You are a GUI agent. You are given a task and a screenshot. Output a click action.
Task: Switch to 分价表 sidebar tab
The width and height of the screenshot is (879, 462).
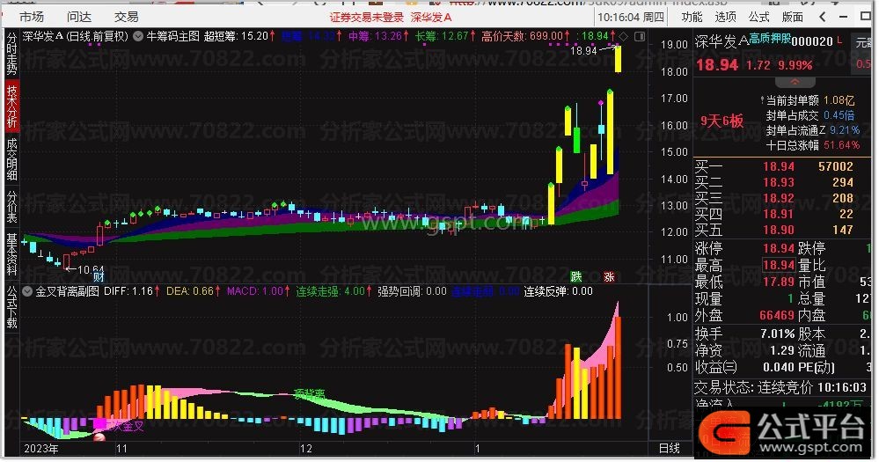click(x=11, y=206)
